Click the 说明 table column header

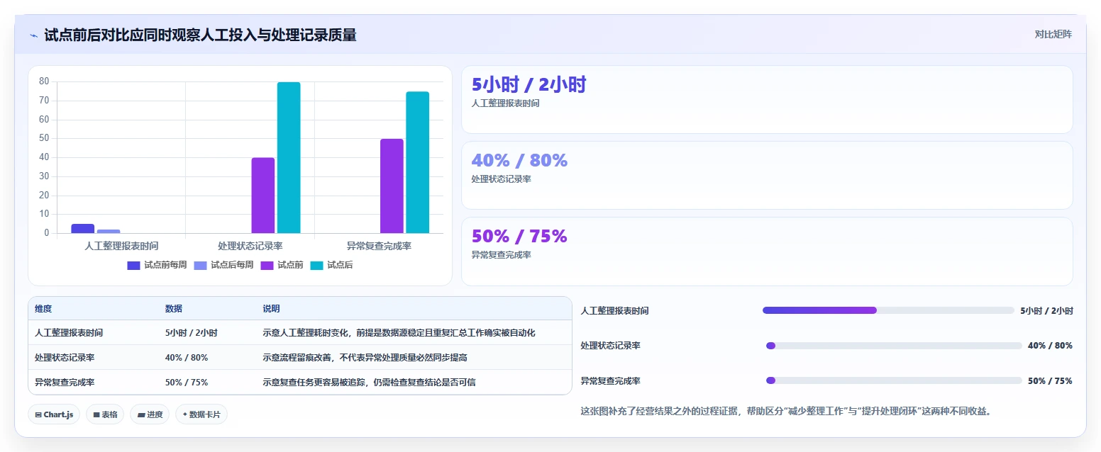click(x=271, y=309)
